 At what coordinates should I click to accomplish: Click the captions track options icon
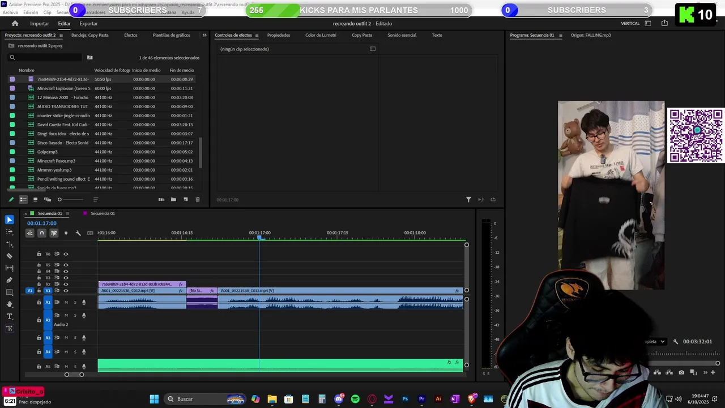90,233
